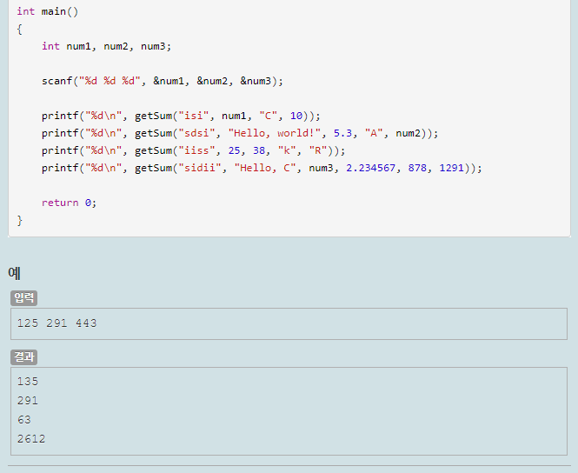Viewport: 578px width, 473px height.
Task: Click the printf line with getSum("sidii"
Action: (262, 168)
